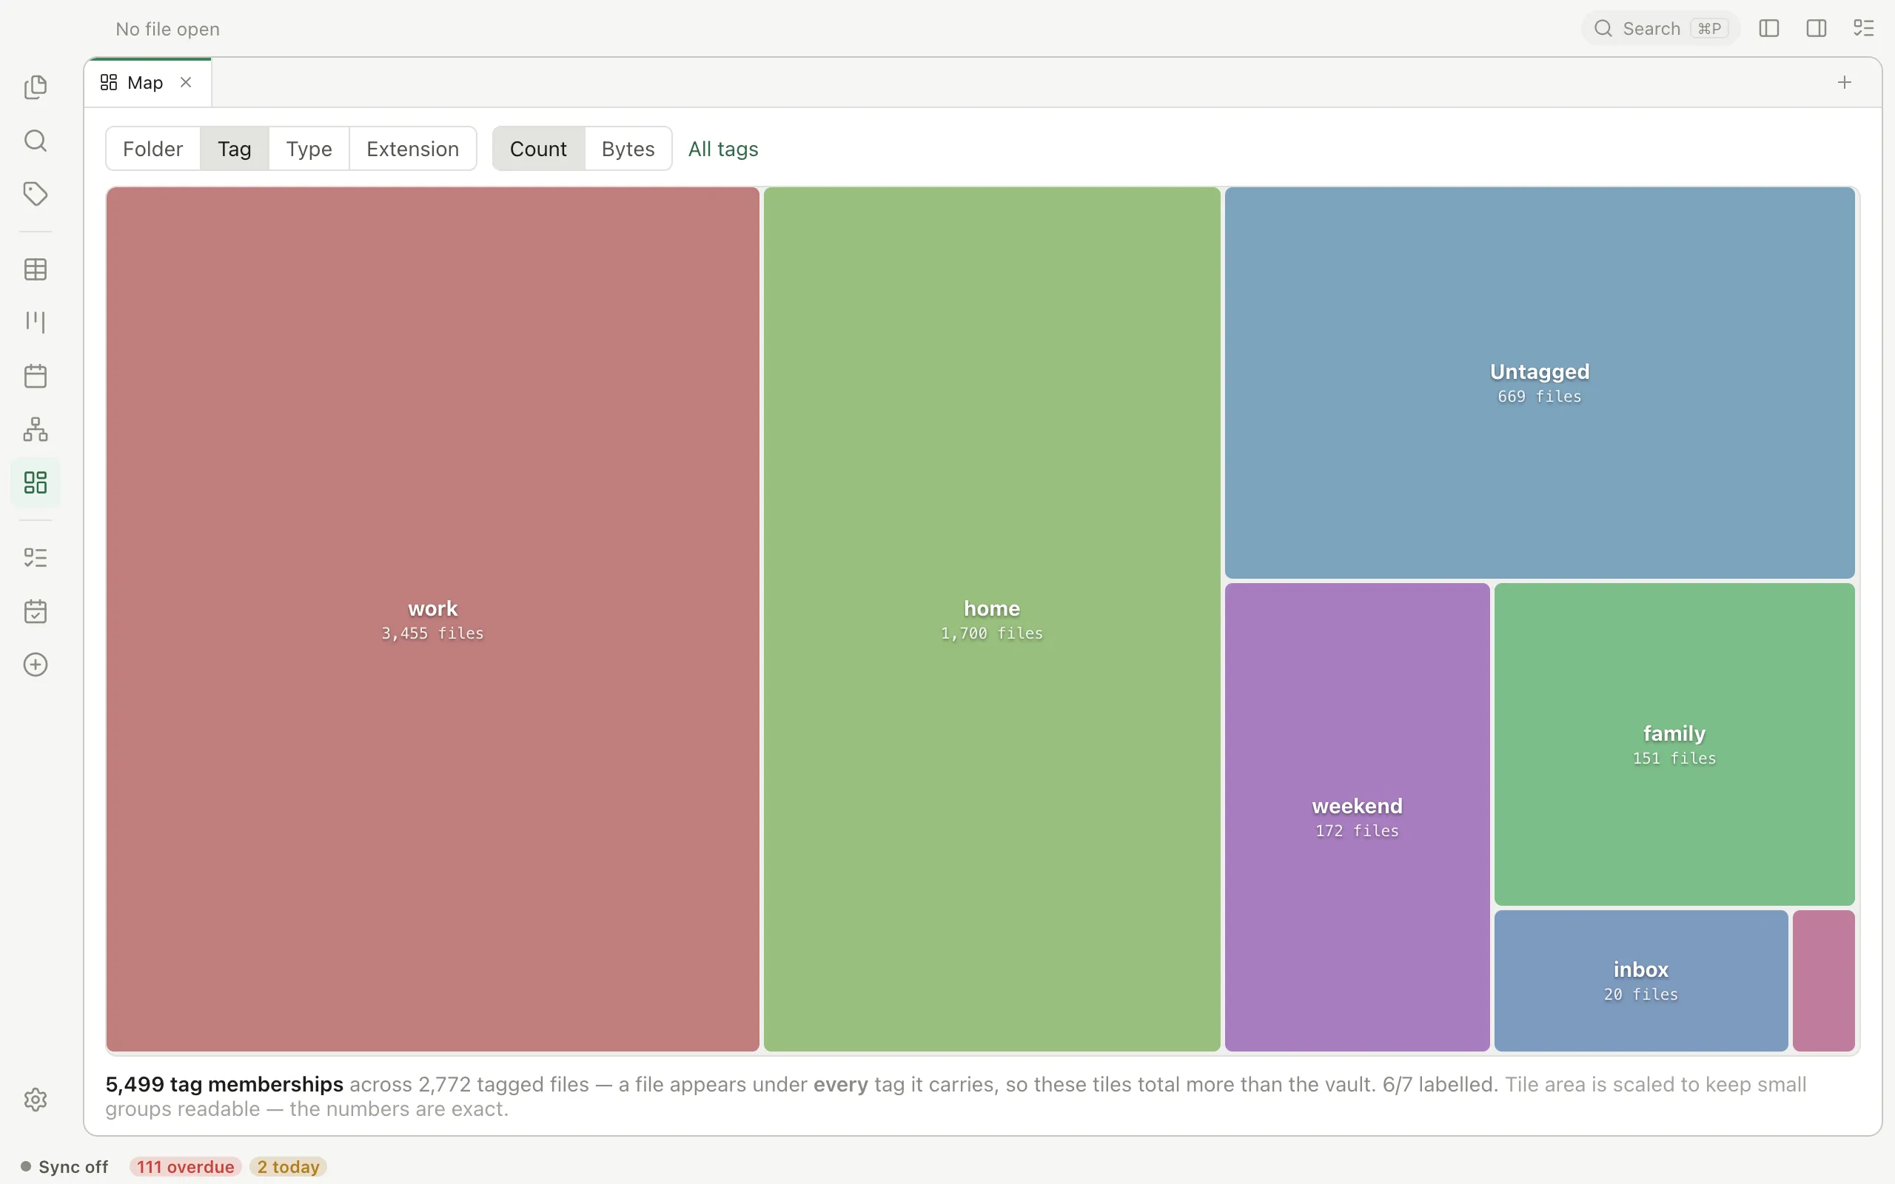Toggle the right sidebar panel icon
Screen dimensions: 1895x1184
[x=1817, y=29]
